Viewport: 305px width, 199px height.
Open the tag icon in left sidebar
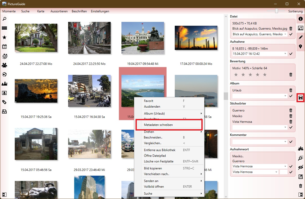coord(4,102)
